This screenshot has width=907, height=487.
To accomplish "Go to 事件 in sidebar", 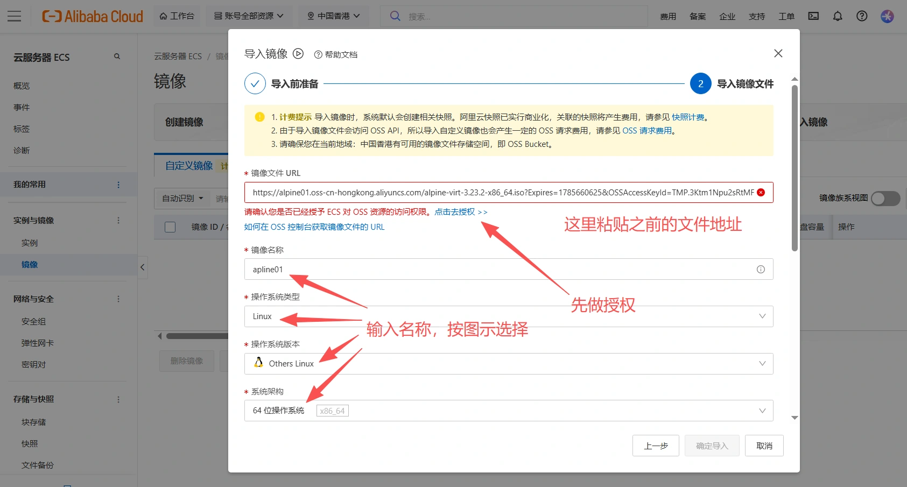I will tap(22, 108).
